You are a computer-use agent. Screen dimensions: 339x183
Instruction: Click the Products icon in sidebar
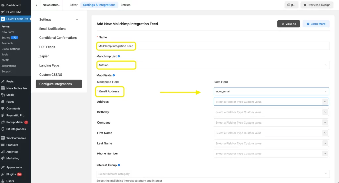coord(3,145)
